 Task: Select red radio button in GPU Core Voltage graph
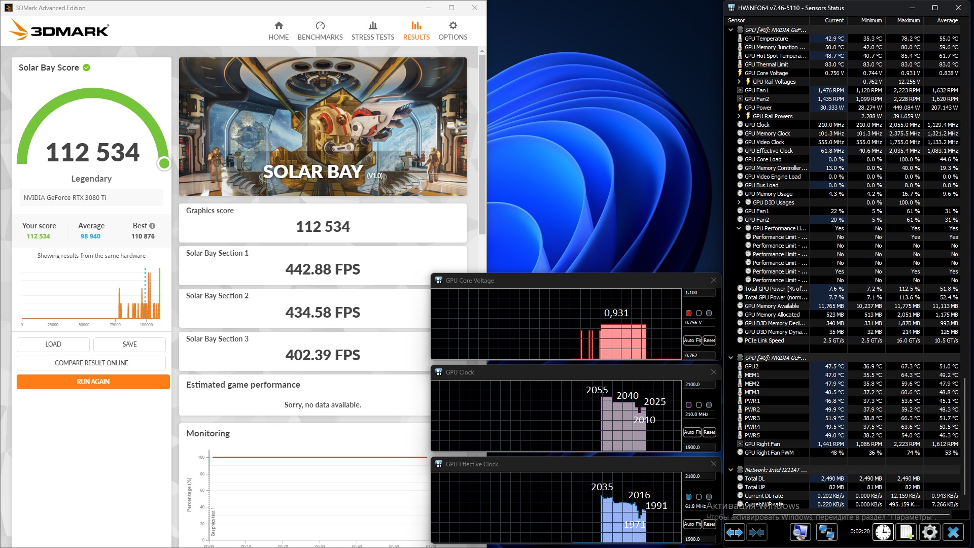[x=688, y=313]
